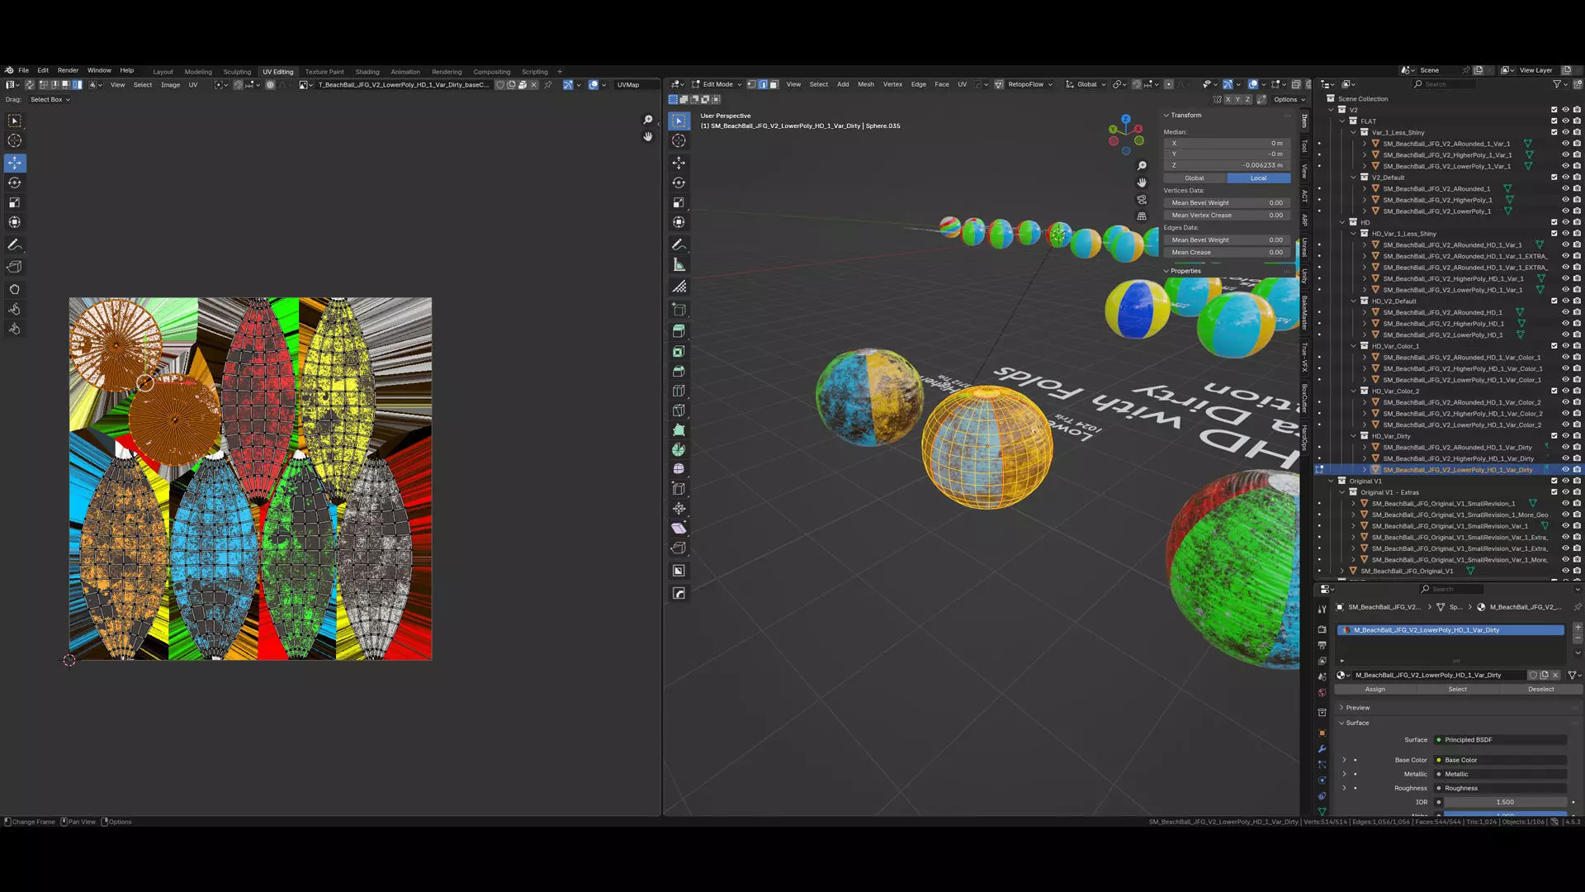The width and height of the screenshot is (1585, 892).
Task: Uncheck the V2_Default collection checkbox
Action: pos(1554,178)
